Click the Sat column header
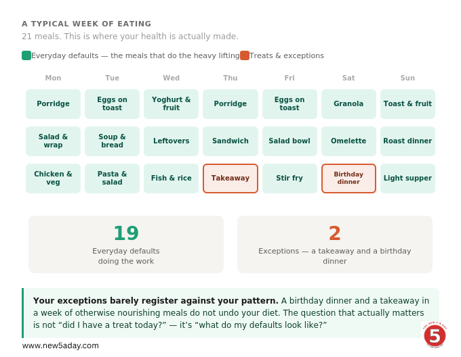 point(348,78)
